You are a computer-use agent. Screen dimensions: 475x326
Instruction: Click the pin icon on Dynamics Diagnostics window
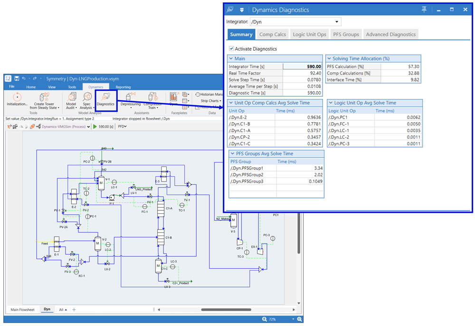click(424, 9)
